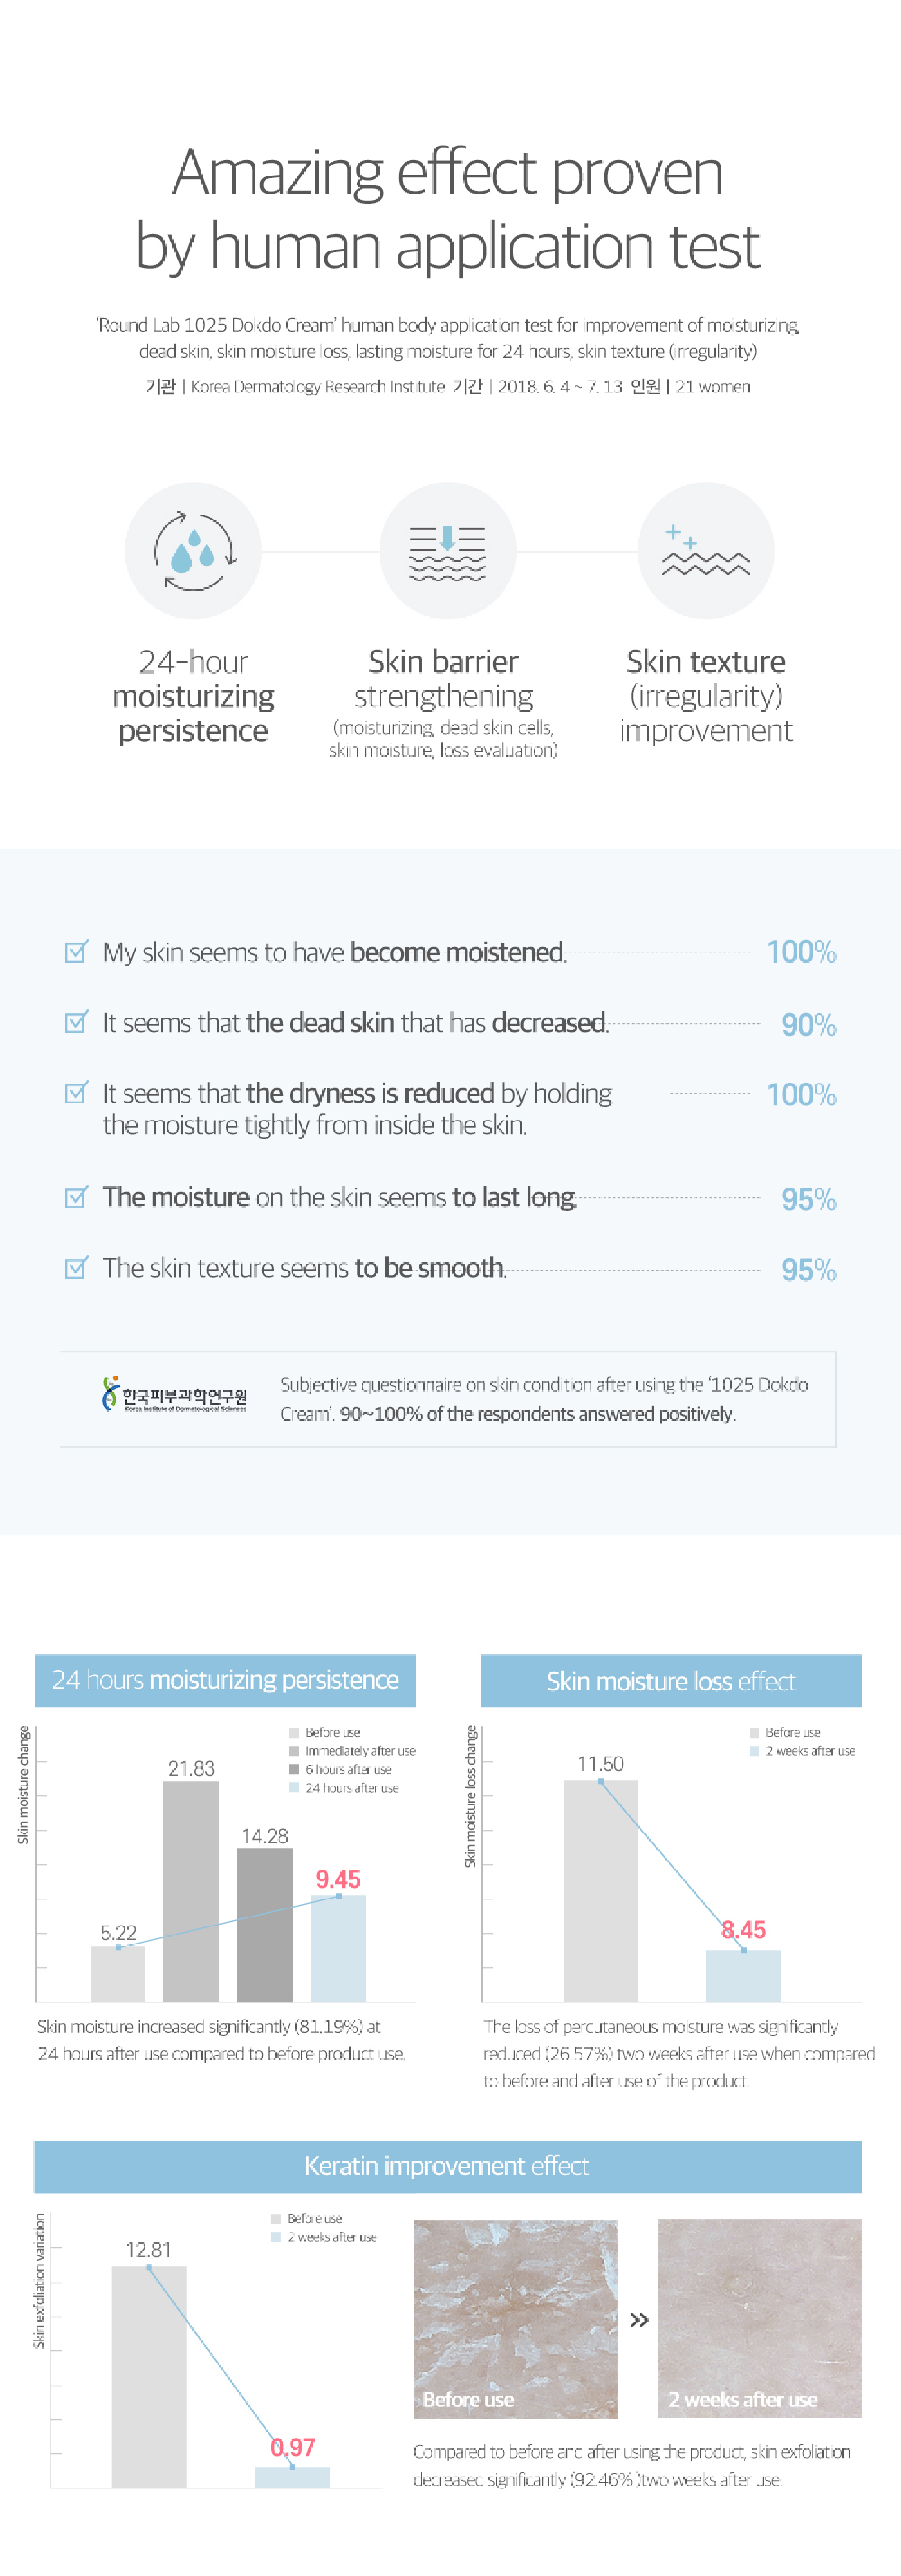Click the '24 hours after use' legend square
Viewport: 901px width, 2576px height.
coord(295,1787)
